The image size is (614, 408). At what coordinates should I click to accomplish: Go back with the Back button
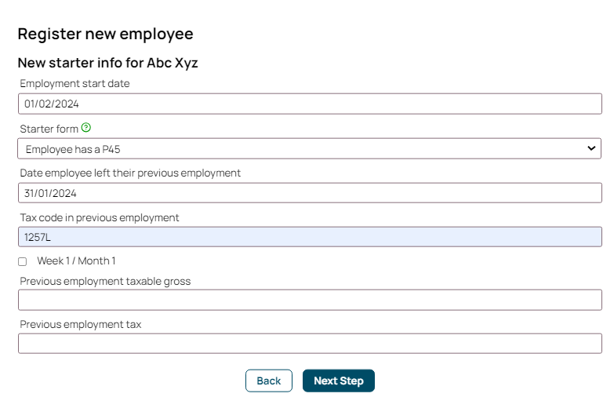tap(269, 381)
